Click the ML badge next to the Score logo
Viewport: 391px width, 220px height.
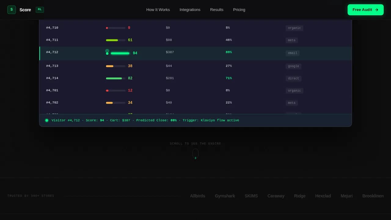tap(40, 9)
